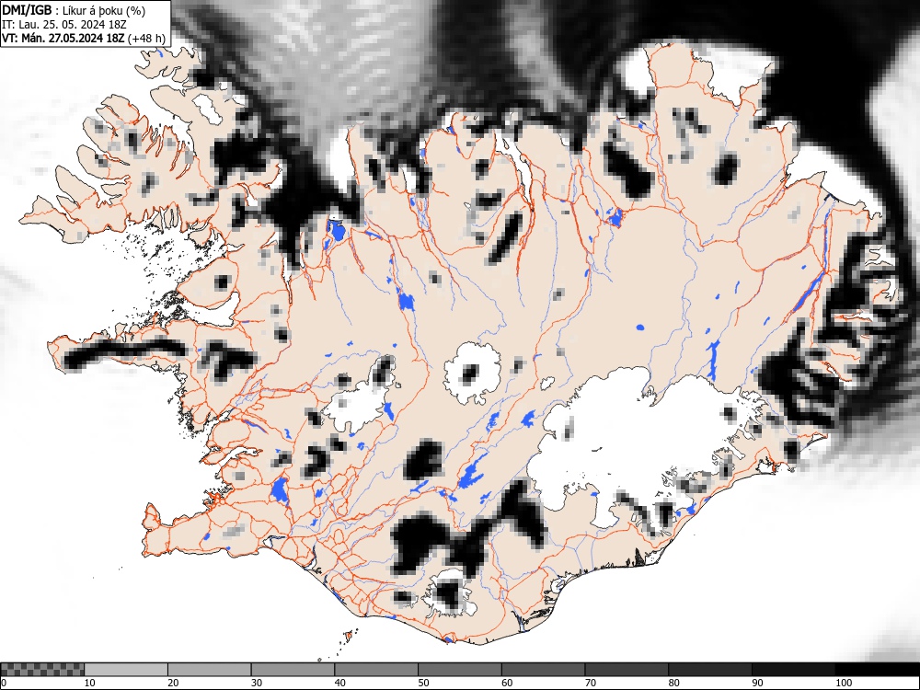Pick the legend swatch between 70 and 80
This screenshot has height=690, width=920.
click(627, 670)
